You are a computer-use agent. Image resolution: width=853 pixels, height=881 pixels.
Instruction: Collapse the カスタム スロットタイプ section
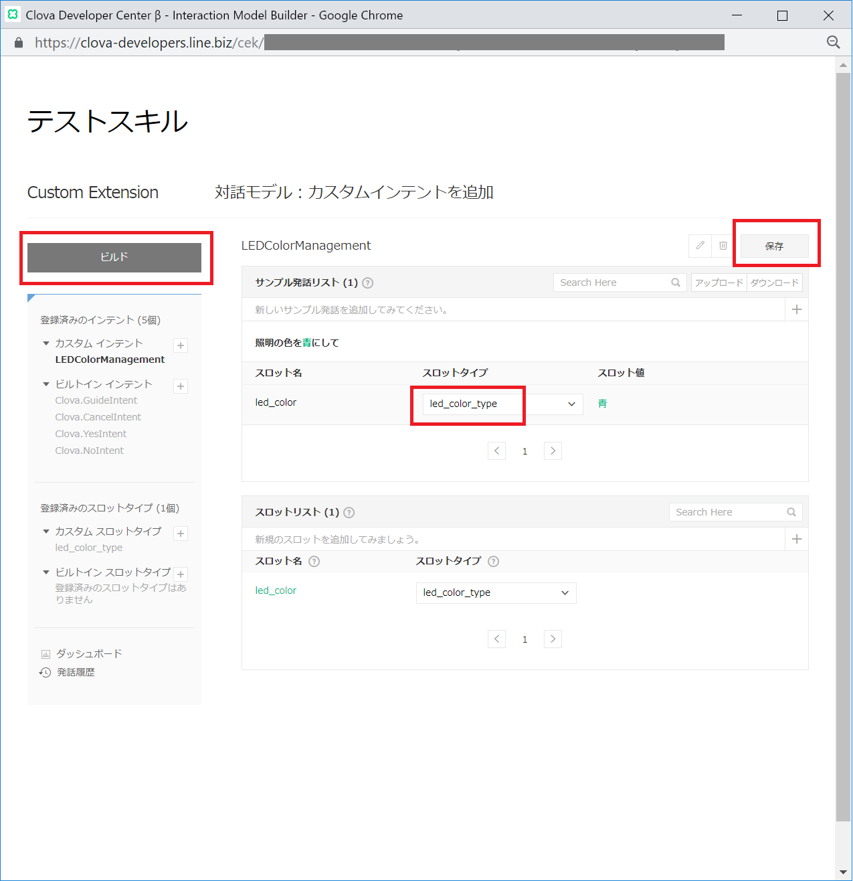46,532
